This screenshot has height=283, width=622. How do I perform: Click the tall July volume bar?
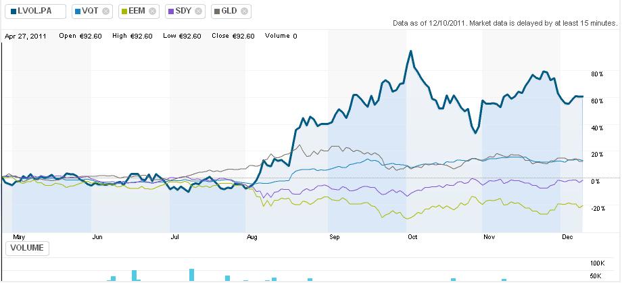coord(192,274)
